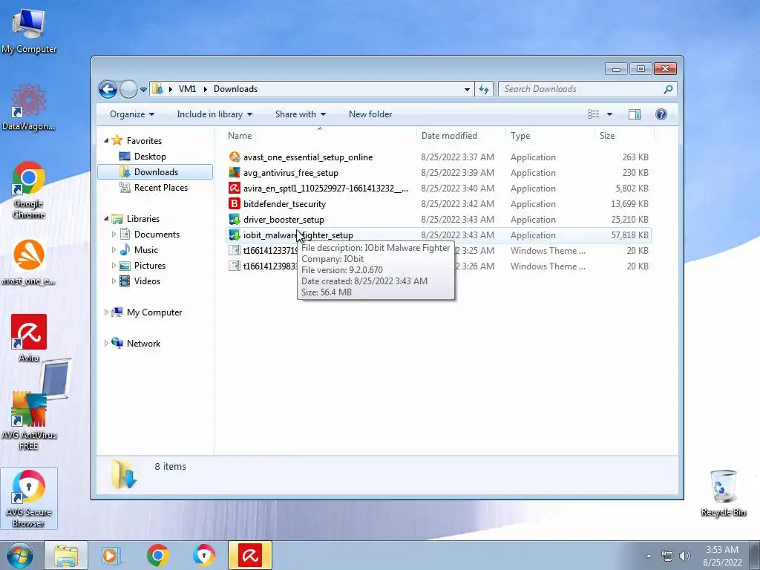Open the DataWagon desktop shortcut
The height and width of the screenshot is (570, 760).
coord(29,108)
